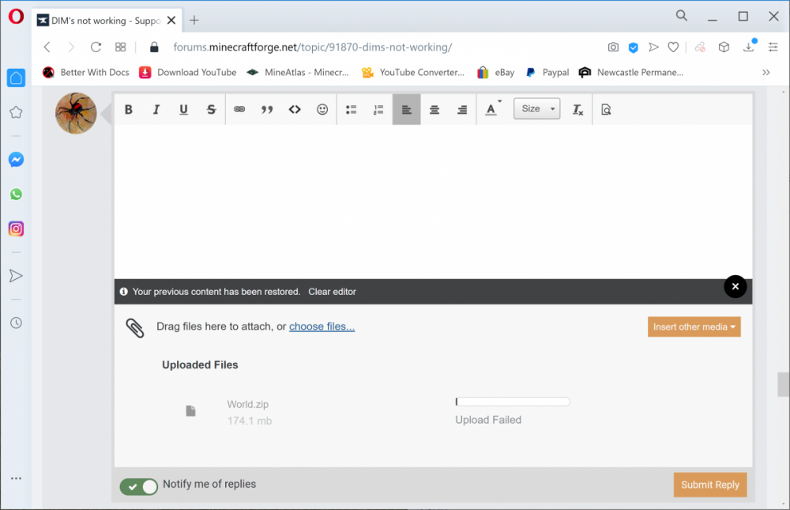This screenshot has width=790, height=510.
Task: Open the downloads panel
Action: [x=749, y=47]
